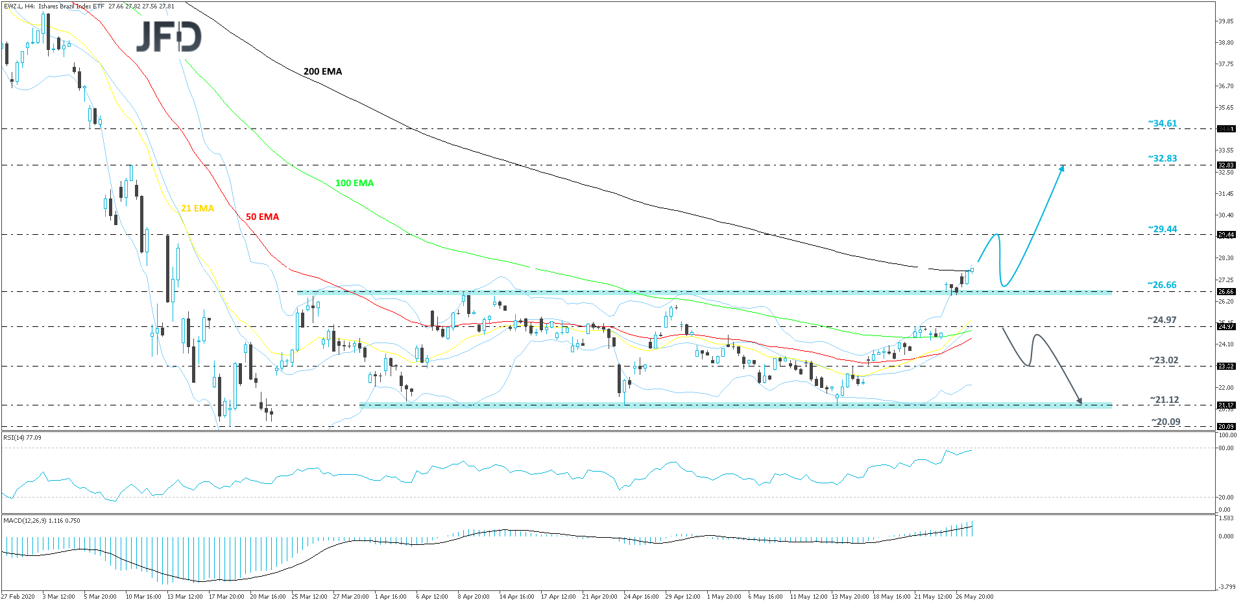Click the 29 Apr 12:00 date label

tap(682, 597)
